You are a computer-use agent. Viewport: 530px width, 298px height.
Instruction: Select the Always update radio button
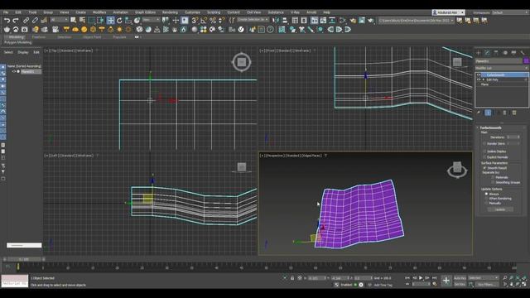486,194
